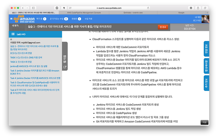Click bullet 마이크로 서비스용 Jenkins 빌드 작업 생성
This screenshot has height=138, width=218.
coord(118,109)
